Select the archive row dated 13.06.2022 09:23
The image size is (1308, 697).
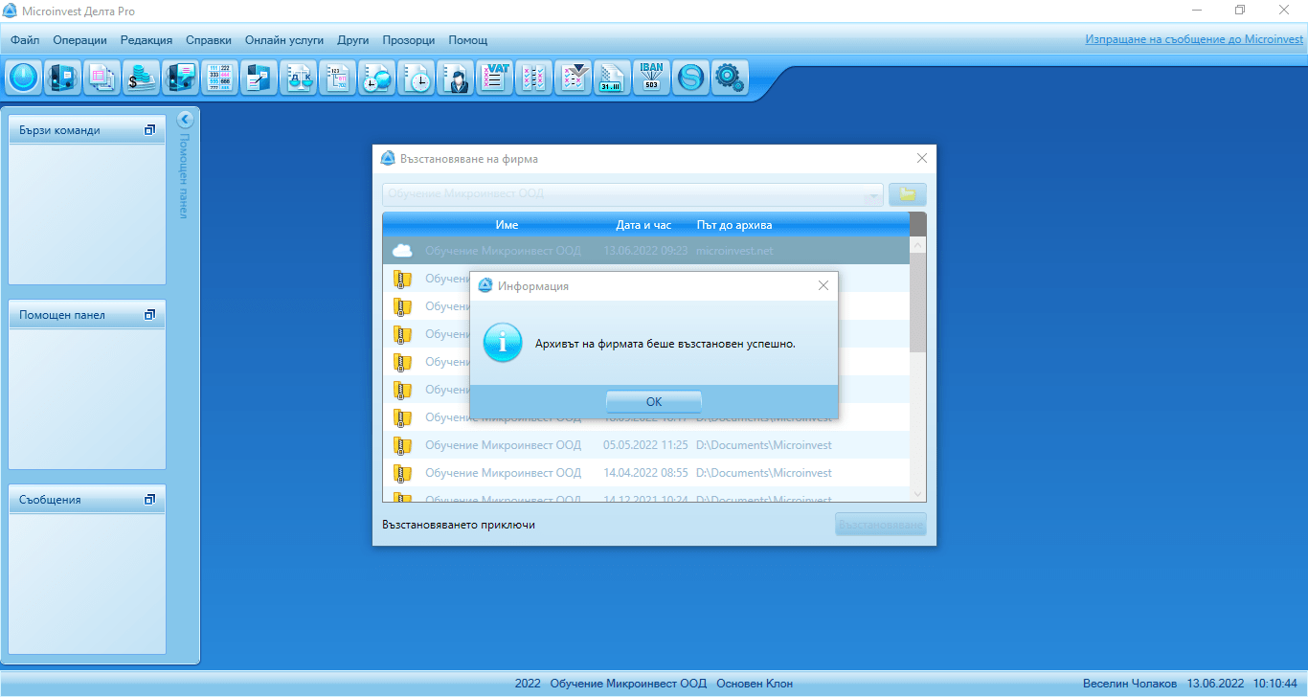coord(645,251)
